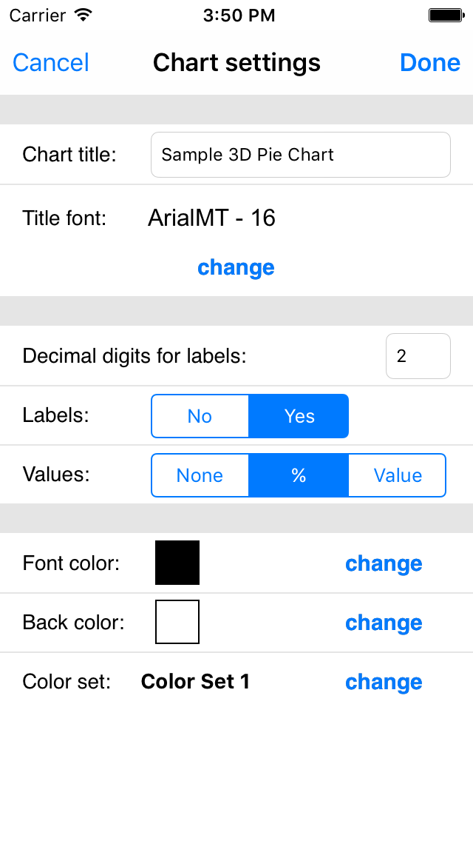Screen dimensions: 473x841
Task: Select None for Values
Action: coord(200,475)
